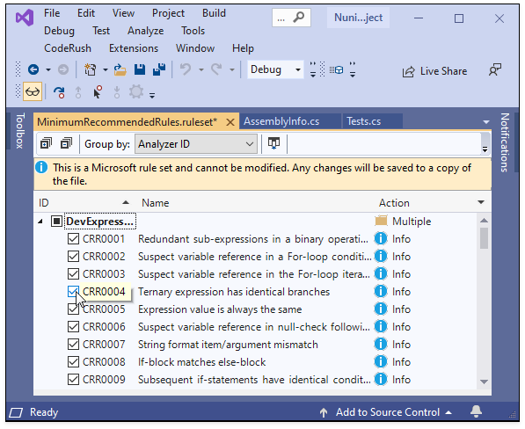Click the scroll up arrow of rules list
This screenshot has width=525, height=429.
(484, 220)
